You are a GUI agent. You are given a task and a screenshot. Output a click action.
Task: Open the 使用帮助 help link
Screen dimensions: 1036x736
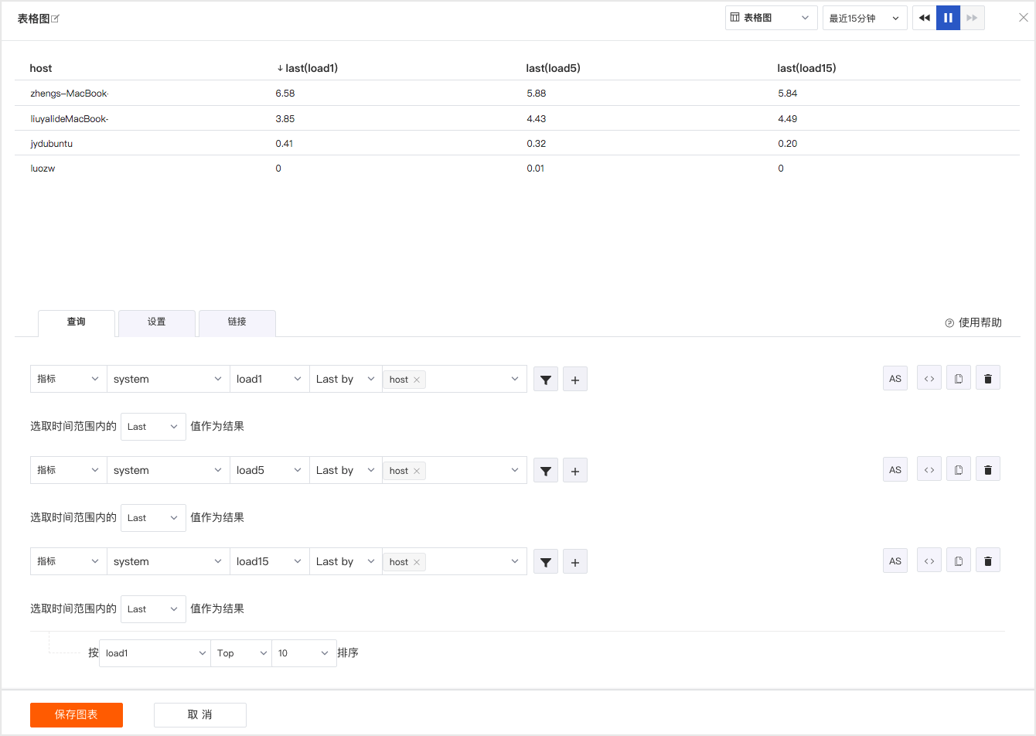(973, 322)
